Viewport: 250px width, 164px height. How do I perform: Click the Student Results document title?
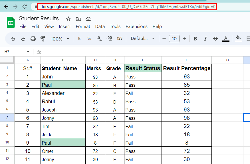39,19
